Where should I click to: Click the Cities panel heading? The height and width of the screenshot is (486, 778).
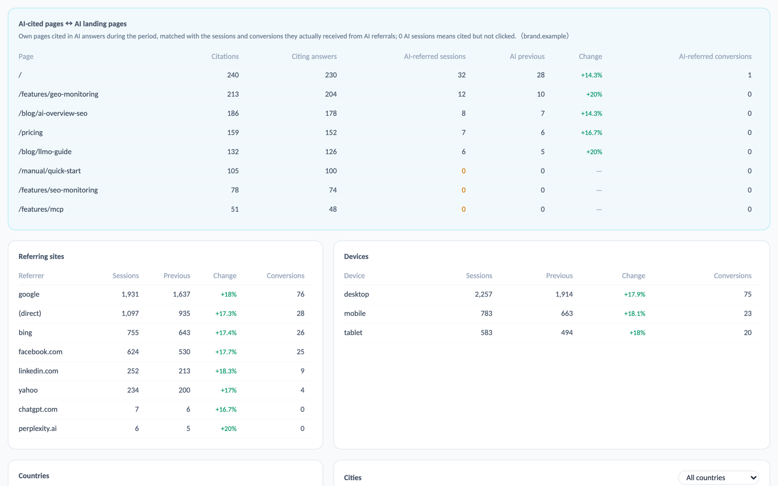coord(353,478)
